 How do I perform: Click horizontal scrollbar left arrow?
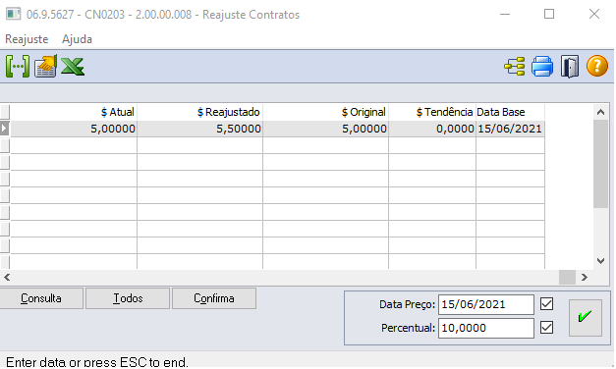[x=7, y=278]
